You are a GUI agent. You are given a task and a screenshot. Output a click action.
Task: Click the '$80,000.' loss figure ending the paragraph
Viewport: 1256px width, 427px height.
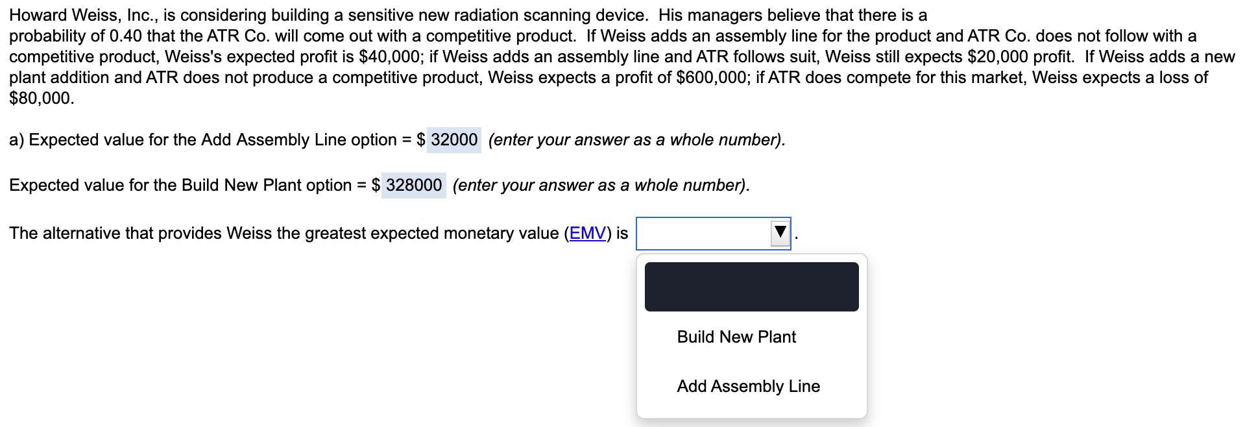point(42,99)
